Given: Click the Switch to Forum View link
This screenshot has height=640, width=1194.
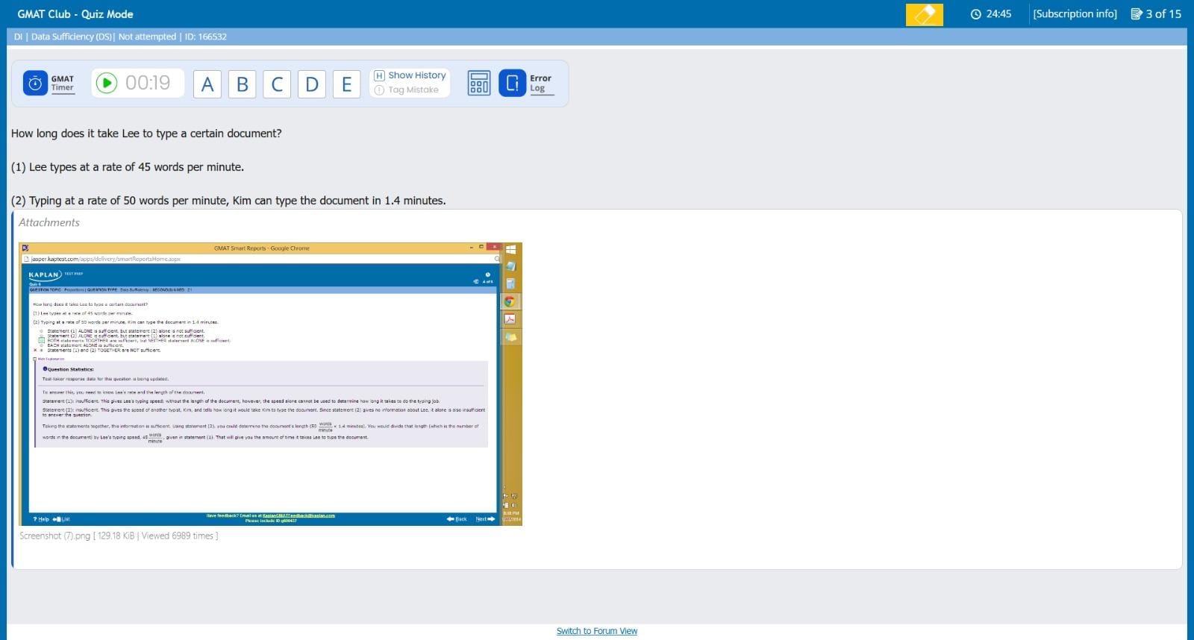Looking at the screenshot, I should 597,631.
